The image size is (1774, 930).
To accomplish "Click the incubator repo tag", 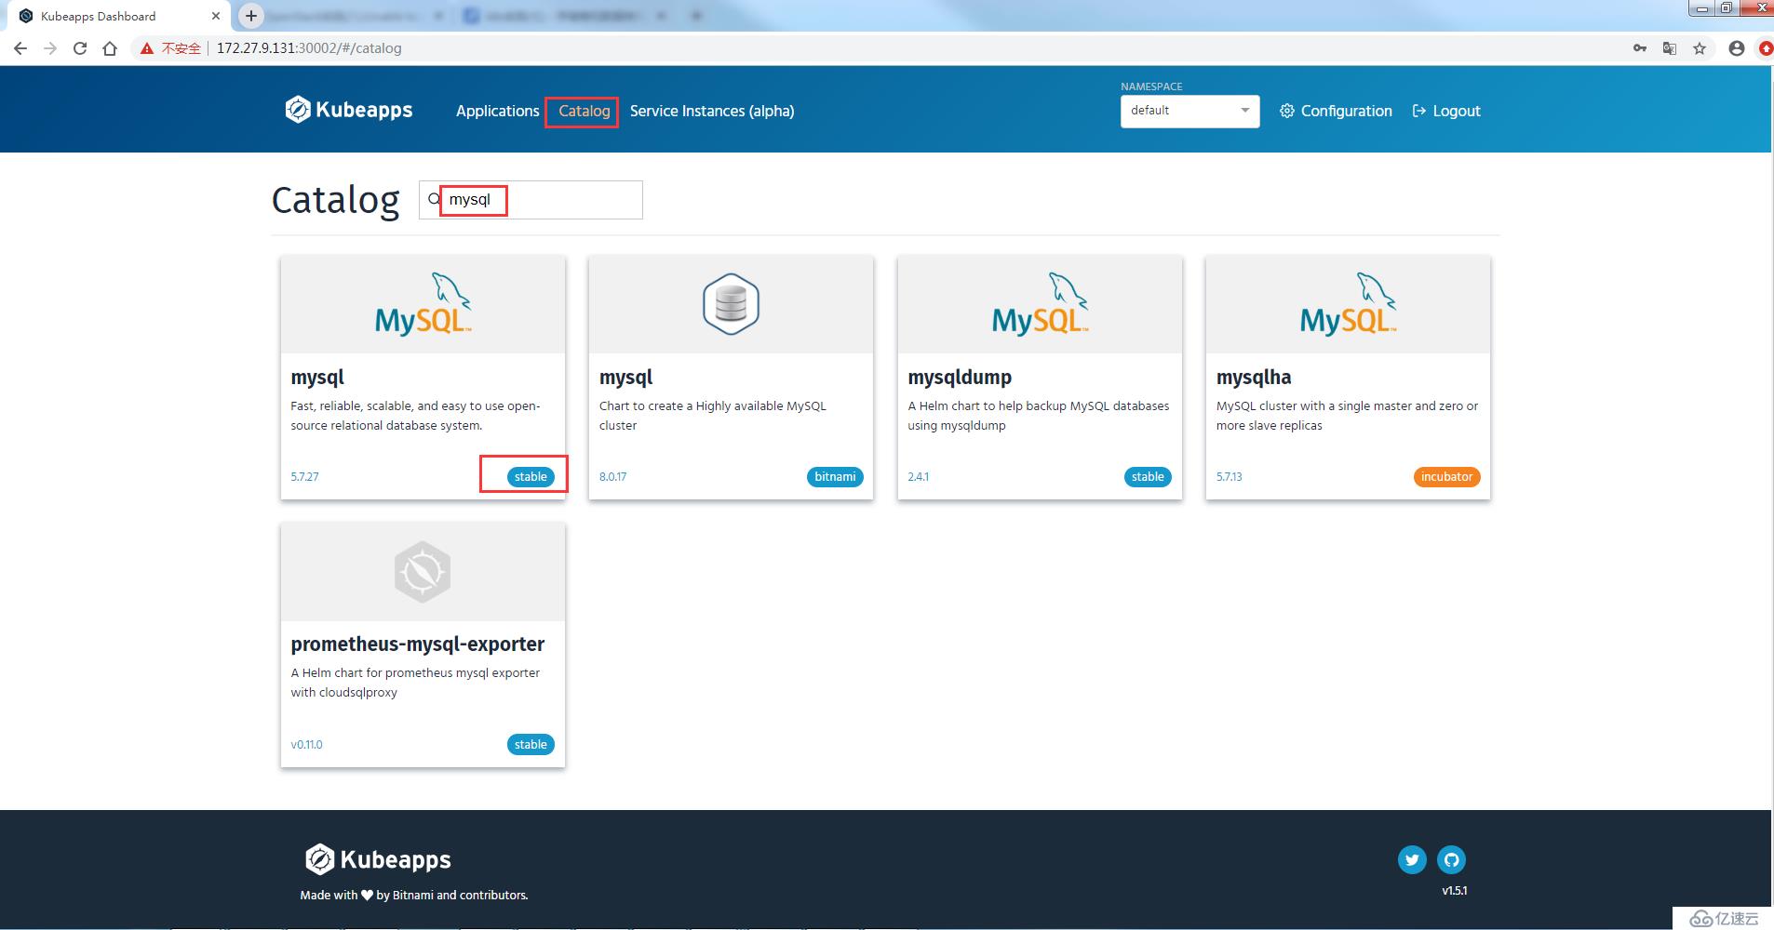I will [1446, 477].
